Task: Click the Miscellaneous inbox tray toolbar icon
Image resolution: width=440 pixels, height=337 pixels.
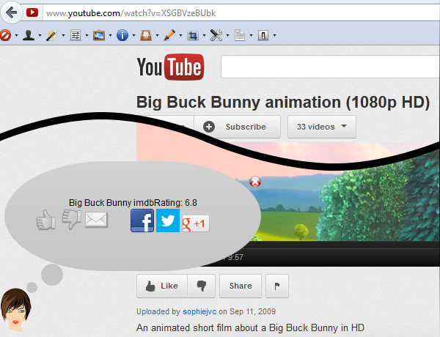Action: [x=146, y=35]
